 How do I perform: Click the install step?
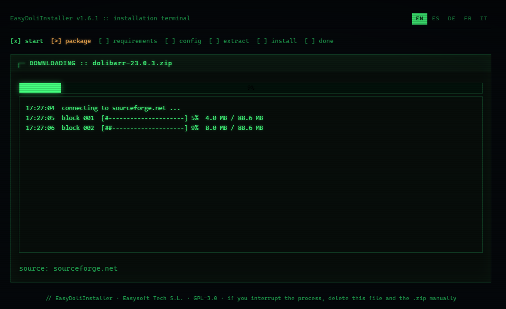click(277, 41)
